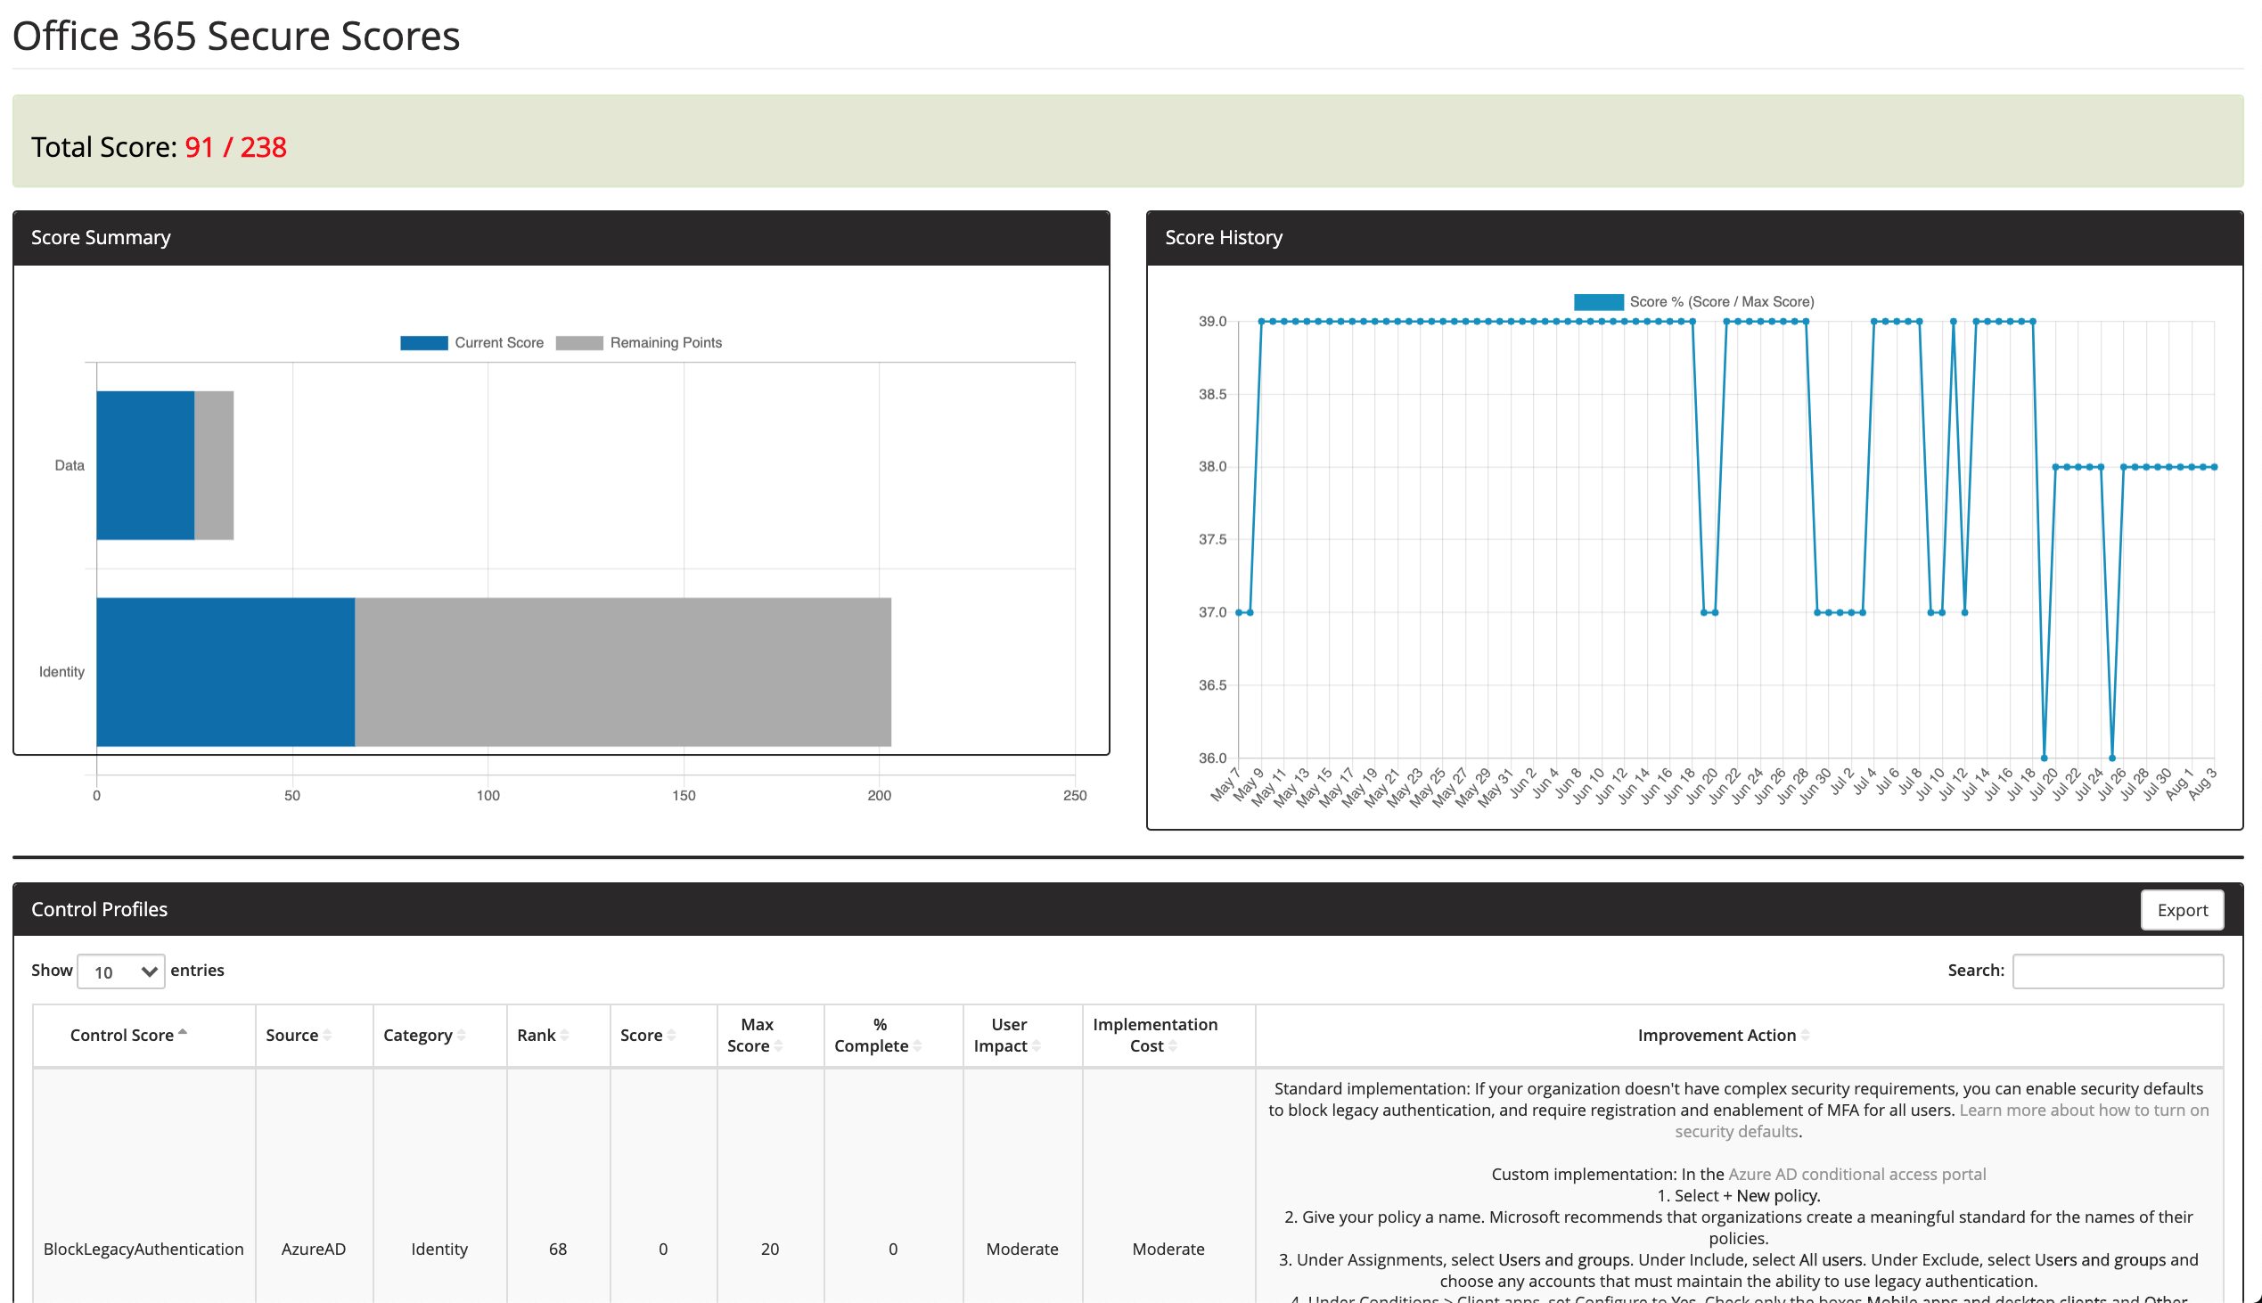Sort table by Improvement Action column
The width and height of the screenshot is (2262, 1303).
(1717, 1035)
